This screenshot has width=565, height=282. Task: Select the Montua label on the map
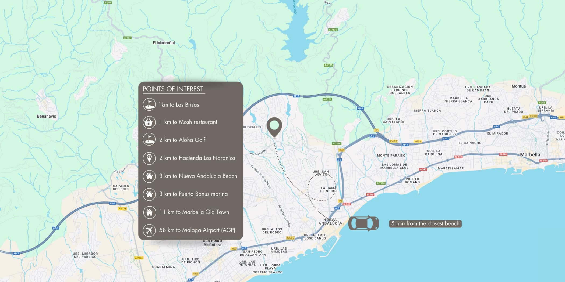click(518, 86)
